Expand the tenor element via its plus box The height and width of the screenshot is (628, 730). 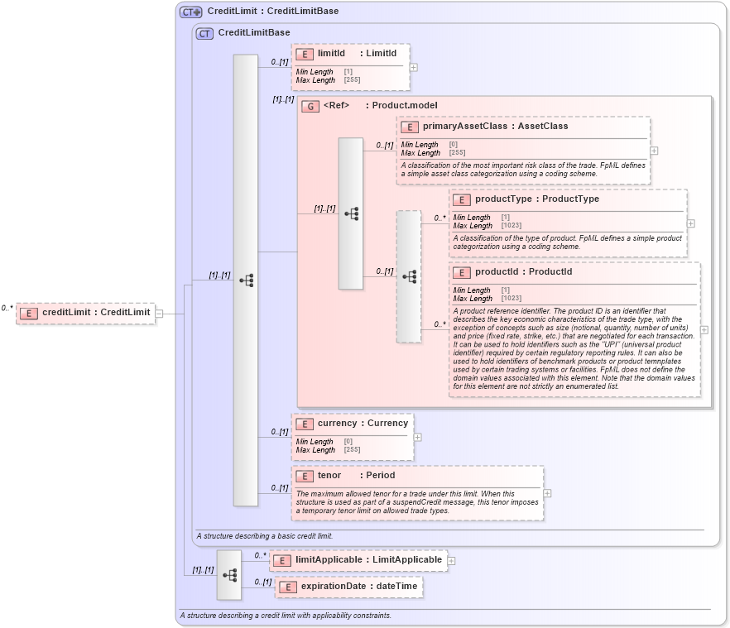click(x=547, y=493)
